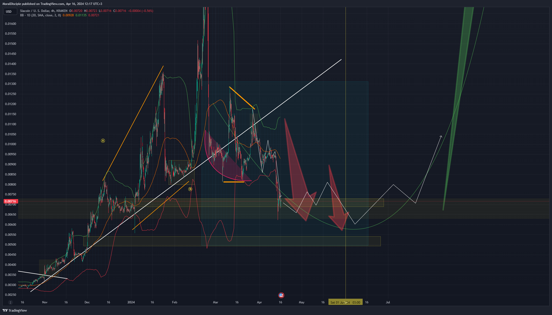
Task: Click the Feb label on the time axis
Action: [175, 302]
